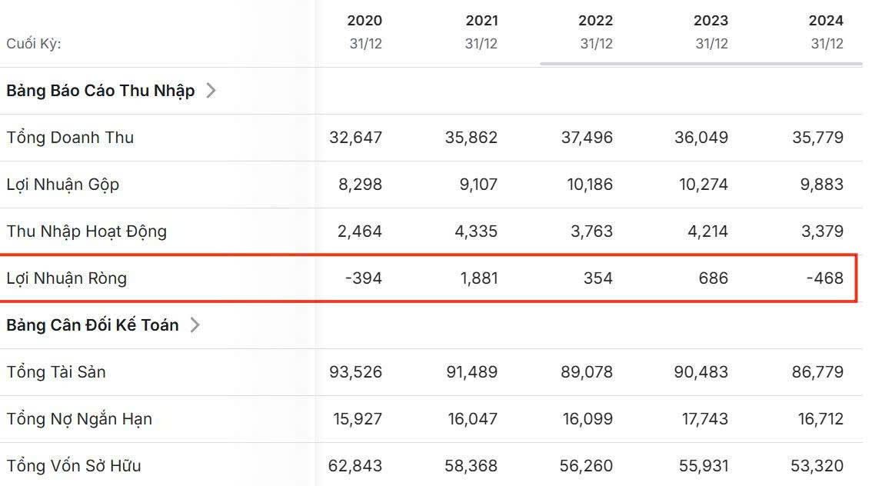Open the Bảng Báo Cáo Thu Nhập section
This screenshot has width=872, height=486.
click(101, 91)
